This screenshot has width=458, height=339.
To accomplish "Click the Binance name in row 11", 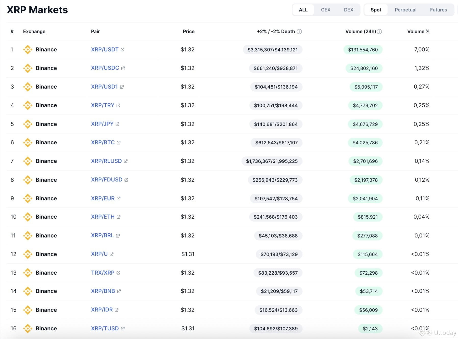I will [46, 236].
